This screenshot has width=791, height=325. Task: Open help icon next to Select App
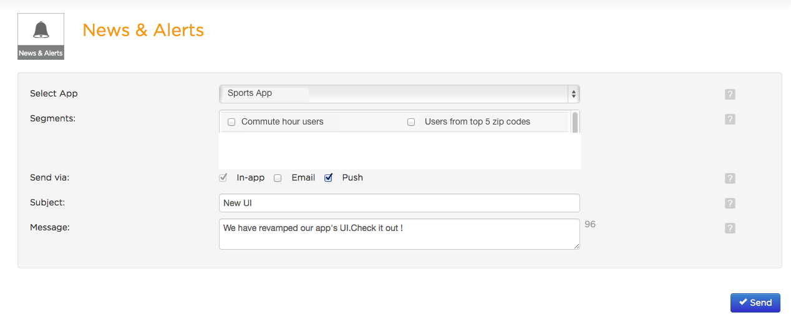[x=730, y=95]
